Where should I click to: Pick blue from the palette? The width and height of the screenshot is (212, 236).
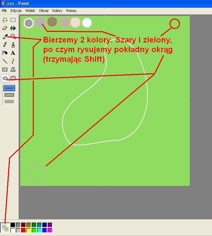(x=44, y=230)
